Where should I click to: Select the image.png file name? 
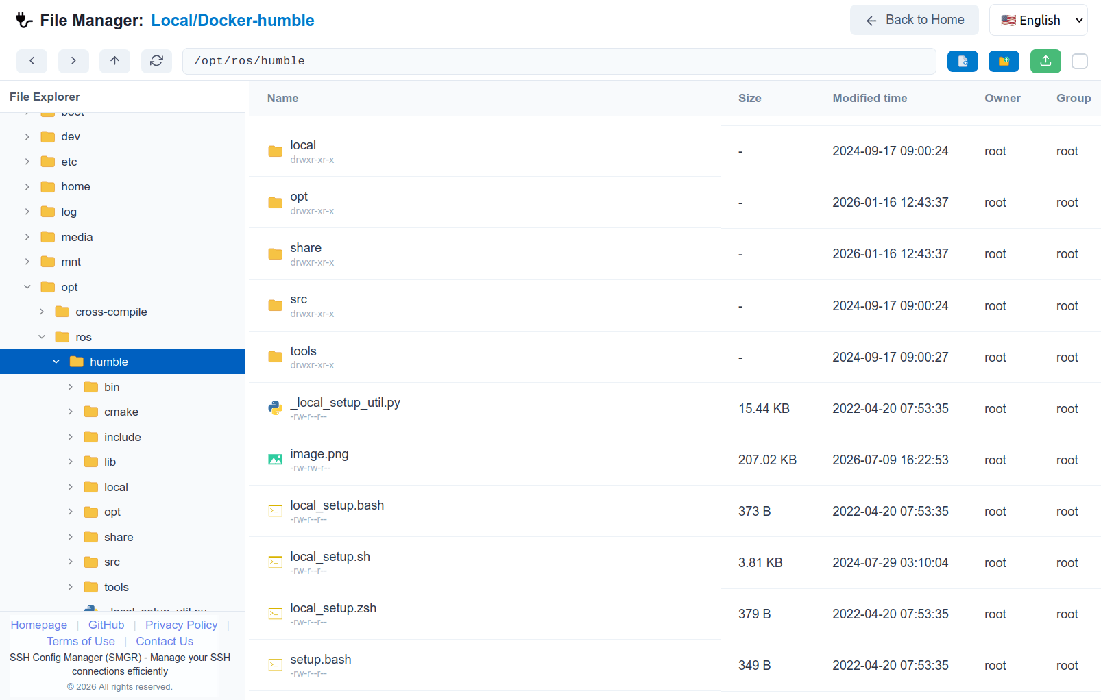(319, 454)
